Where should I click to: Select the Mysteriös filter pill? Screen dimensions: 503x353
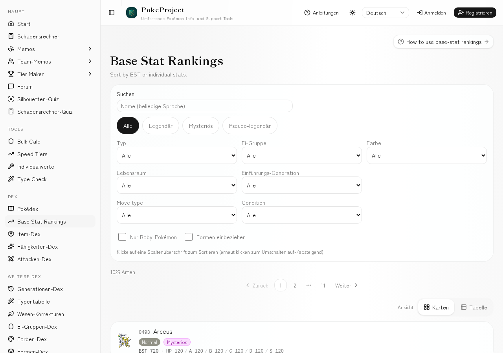tap(201, 126)
